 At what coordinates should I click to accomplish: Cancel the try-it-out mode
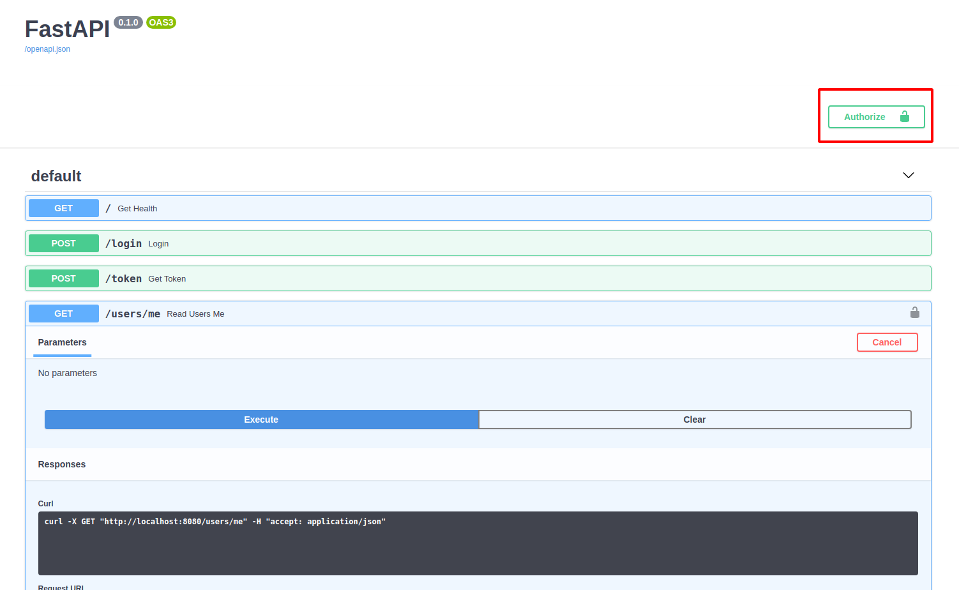(887, 342)
